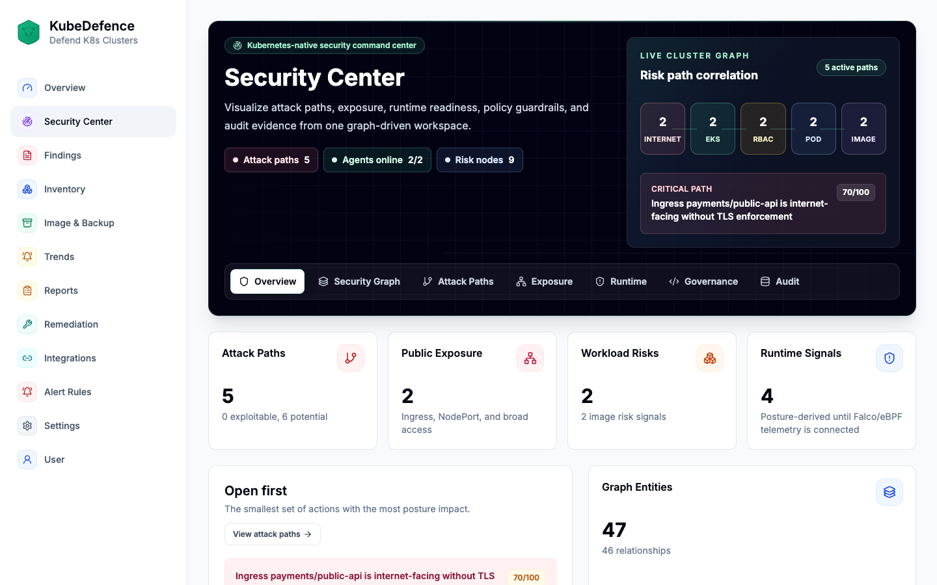Click the '46 relationships' text
937x585 pixels.
click(636, 551)
